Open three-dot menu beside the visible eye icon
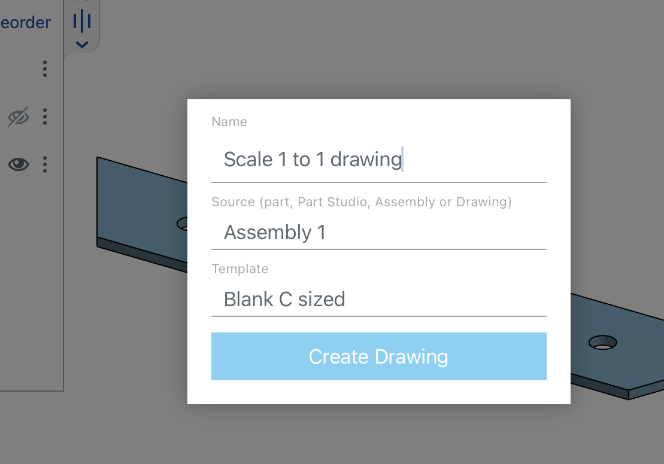This screenshot has width=664, height=464. click(x=45, y=164)
